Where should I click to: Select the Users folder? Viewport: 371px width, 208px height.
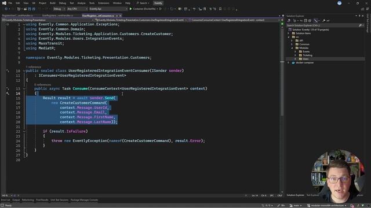tap(305, 59)
